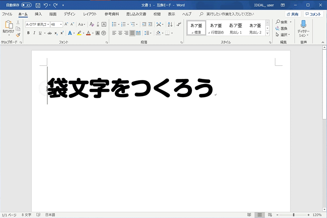Increase paragraph indent

click(150, 24)
